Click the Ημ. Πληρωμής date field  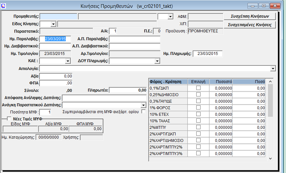207,54
